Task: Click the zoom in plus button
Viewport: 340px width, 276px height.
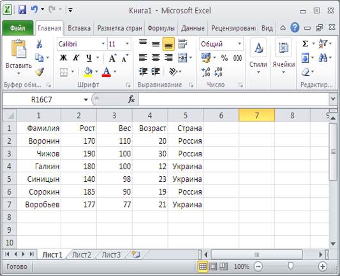Action: [x=322, y=266]
